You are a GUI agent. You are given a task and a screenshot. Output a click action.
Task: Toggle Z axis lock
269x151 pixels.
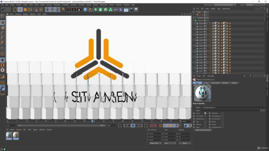pyautogui.click(x=57, y=10)
